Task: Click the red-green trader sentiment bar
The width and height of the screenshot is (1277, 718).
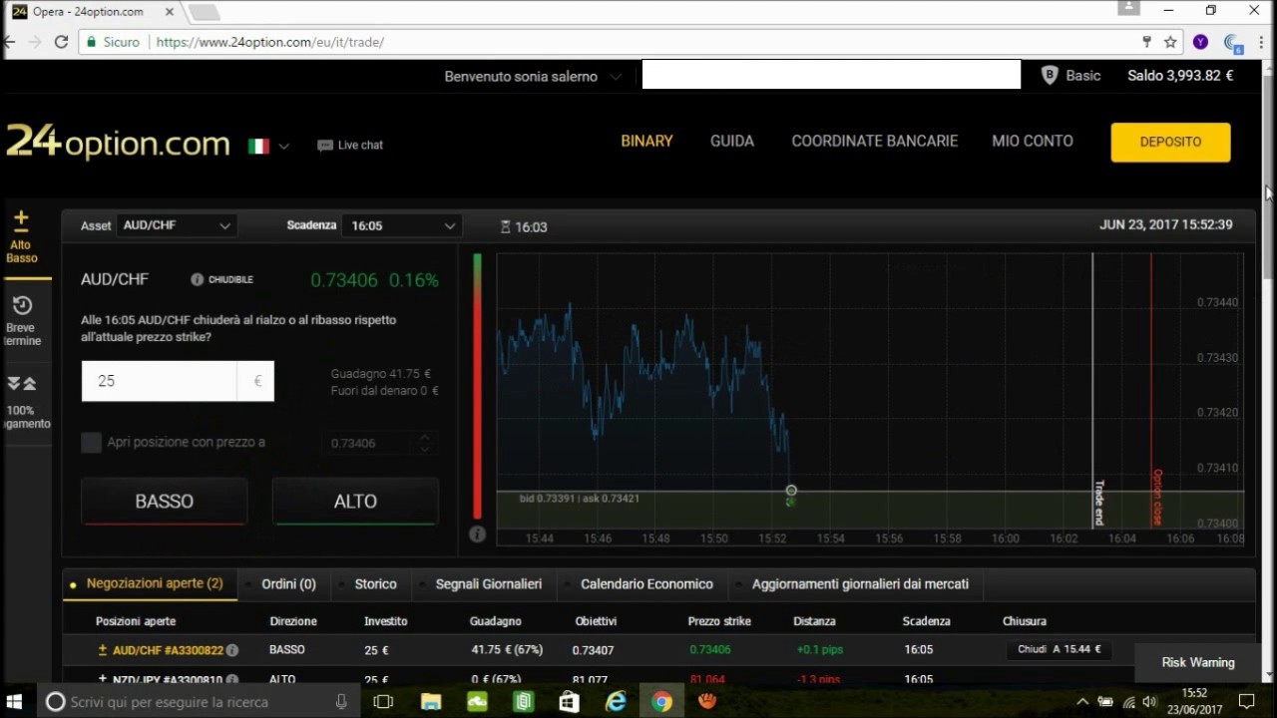Action: (x=477, y=386)
